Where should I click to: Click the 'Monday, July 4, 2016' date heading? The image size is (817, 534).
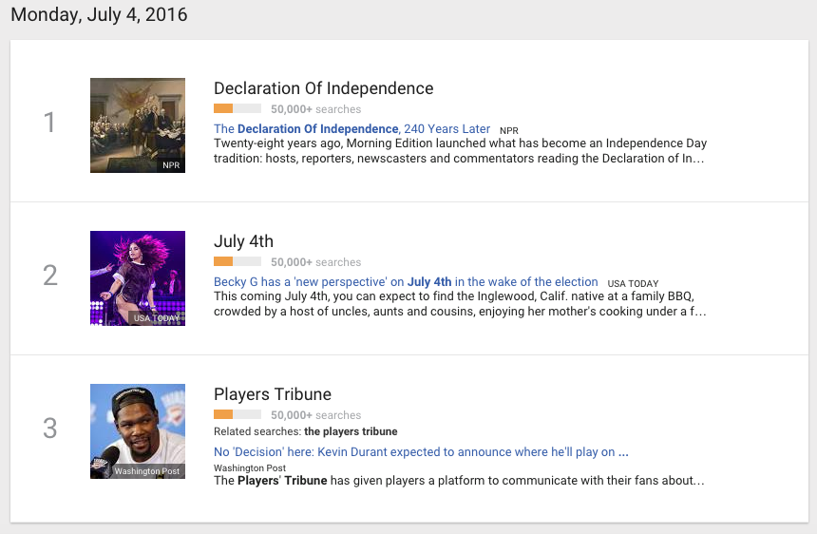[99, 15]
